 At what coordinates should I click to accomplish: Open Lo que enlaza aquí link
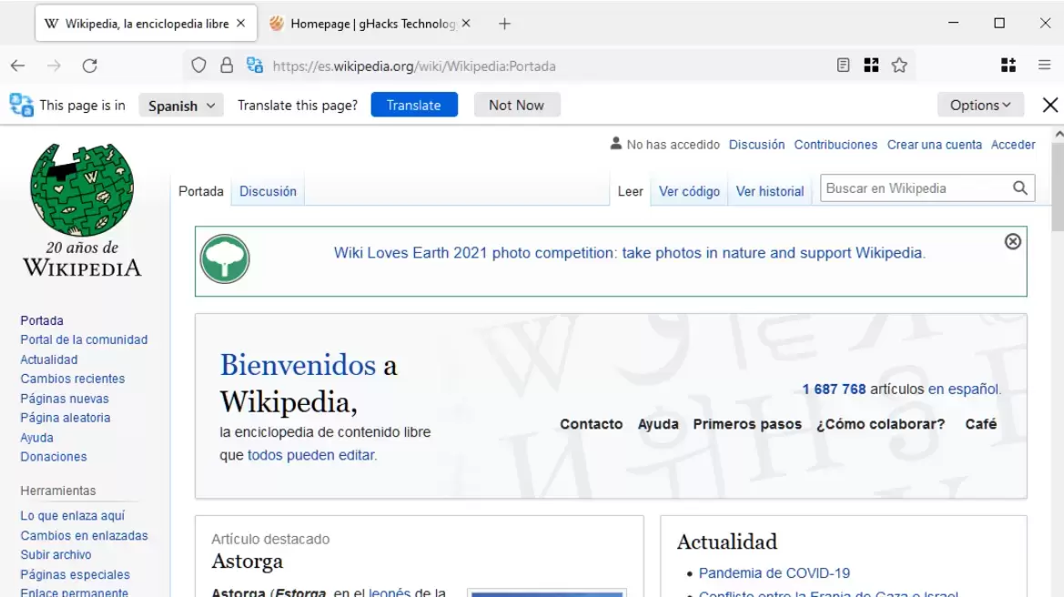[x=73, y=516]
